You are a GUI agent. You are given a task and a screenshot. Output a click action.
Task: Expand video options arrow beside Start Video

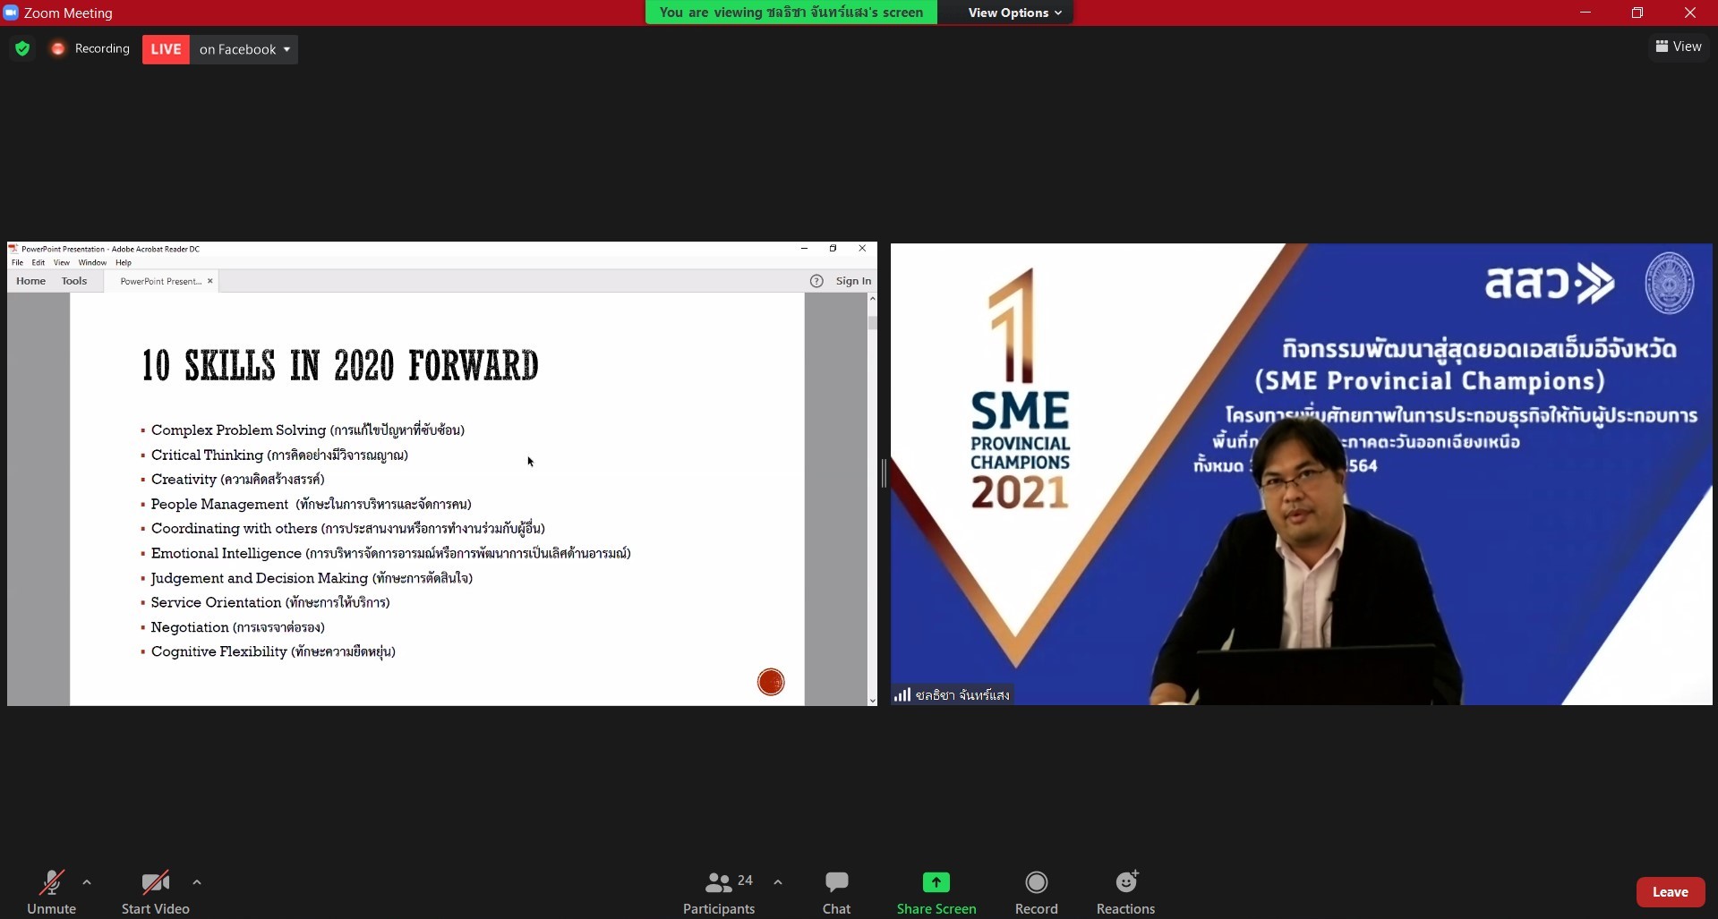click(x=197, y=882)
